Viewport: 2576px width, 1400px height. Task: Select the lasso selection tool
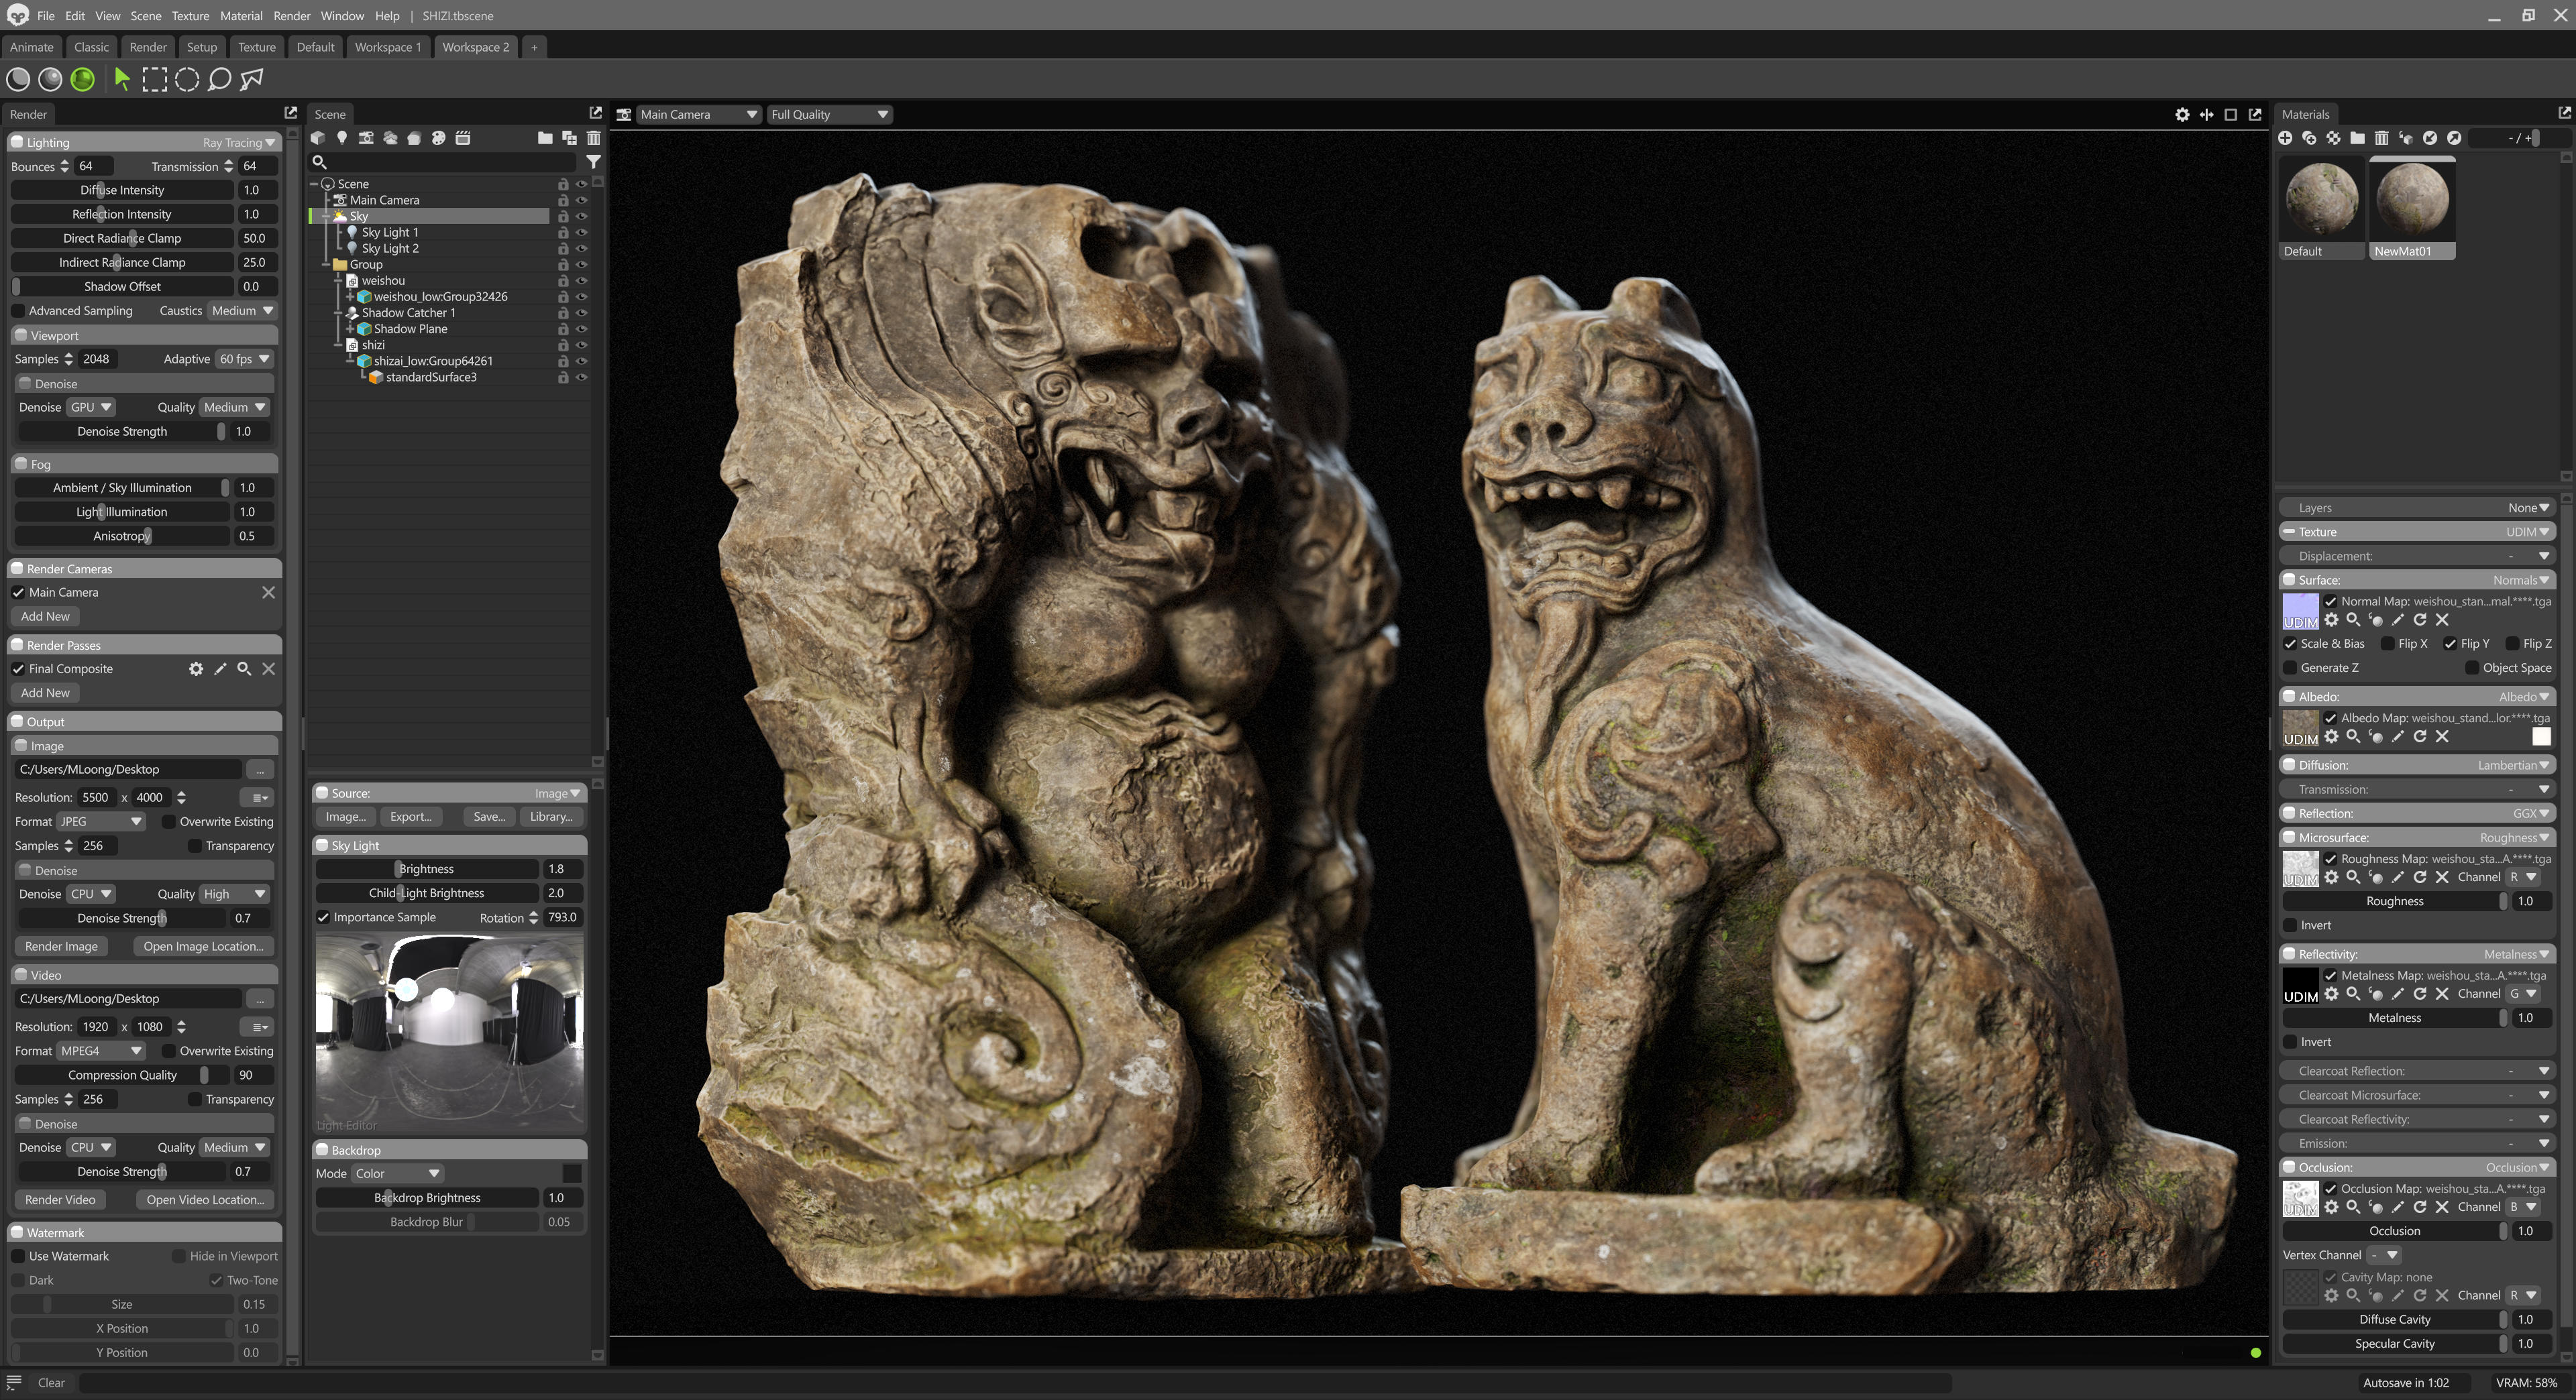220,80
